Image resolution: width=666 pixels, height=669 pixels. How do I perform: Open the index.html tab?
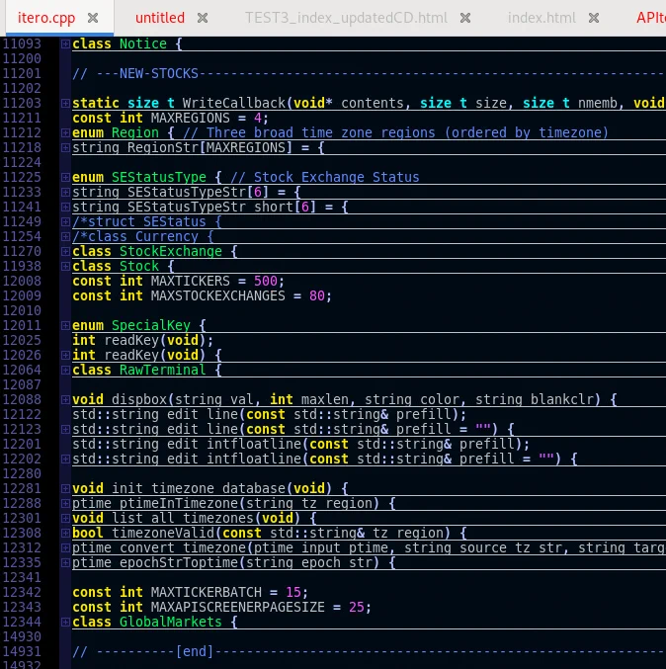(x=541, y=18)
